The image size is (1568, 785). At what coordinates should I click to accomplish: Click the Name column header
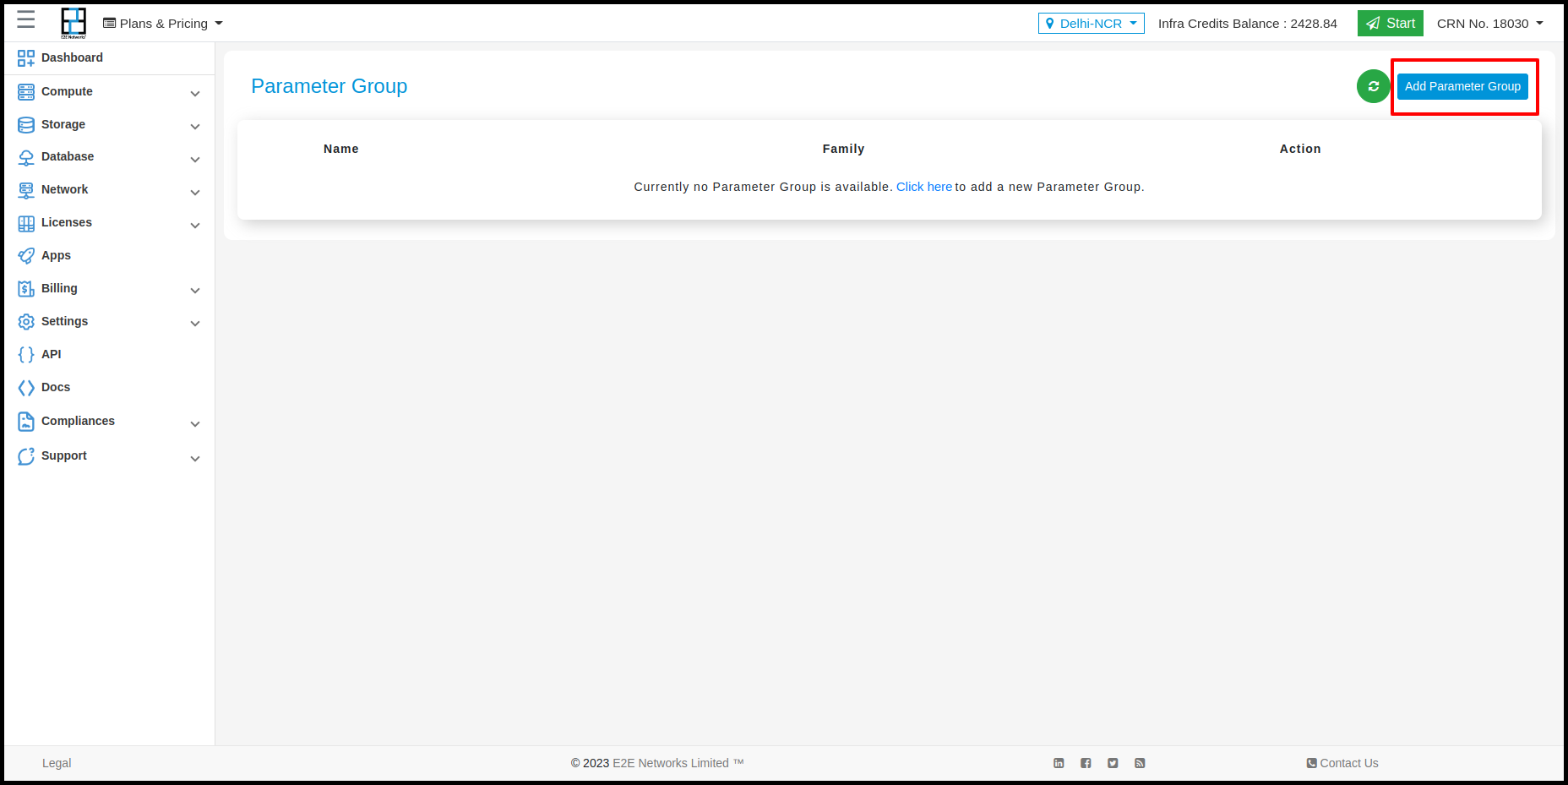(x=341, y=149)
